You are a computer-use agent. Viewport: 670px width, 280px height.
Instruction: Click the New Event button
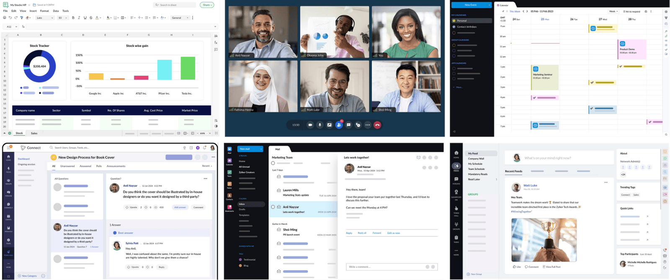coord(471,5)
